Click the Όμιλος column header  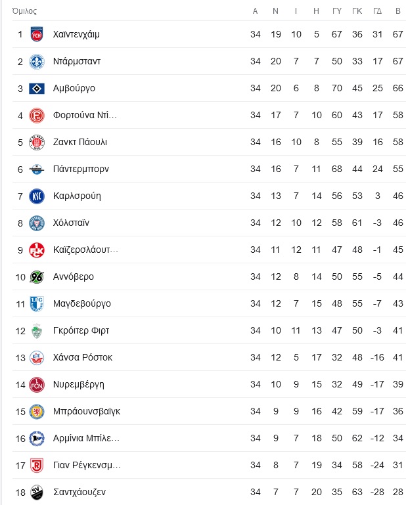[x=24, y=11]
